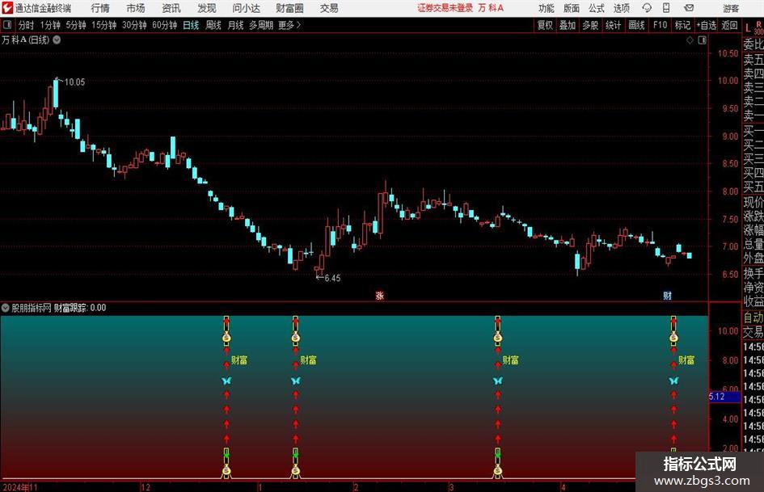Click the 统计 statistics button
This screenshot has height=492, width=764.
click(x=613, y=25)
